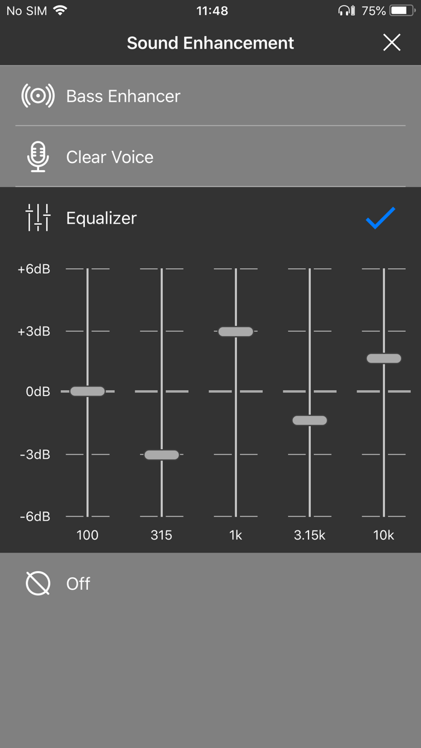Tap the Off circle-slash icon

click(x=37, y=583)
